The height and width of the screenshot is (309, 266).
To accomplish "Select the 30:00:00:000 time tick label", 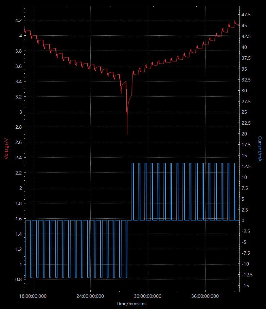I will 148,296.
